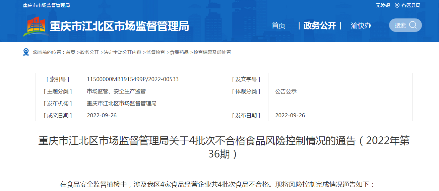Click the 您当前的位置 label
This screenshot has width=439, height=191.
point(49,52)
